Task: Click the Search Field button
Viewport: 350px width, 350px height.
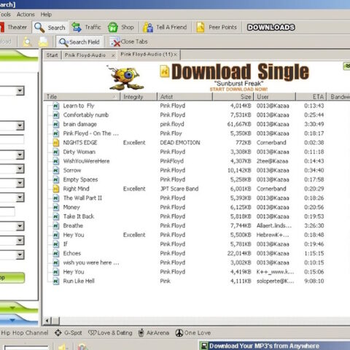Action: tap(79, 42)
